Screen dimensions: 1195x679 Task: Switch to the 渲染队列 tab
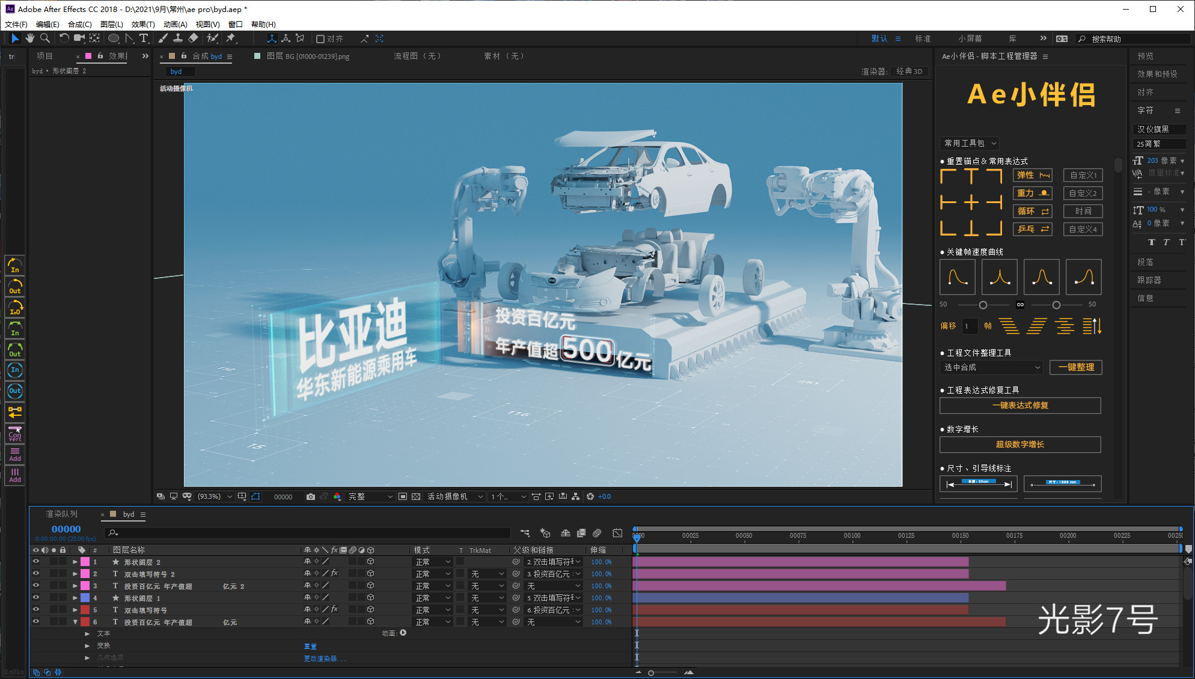(62, 514)
